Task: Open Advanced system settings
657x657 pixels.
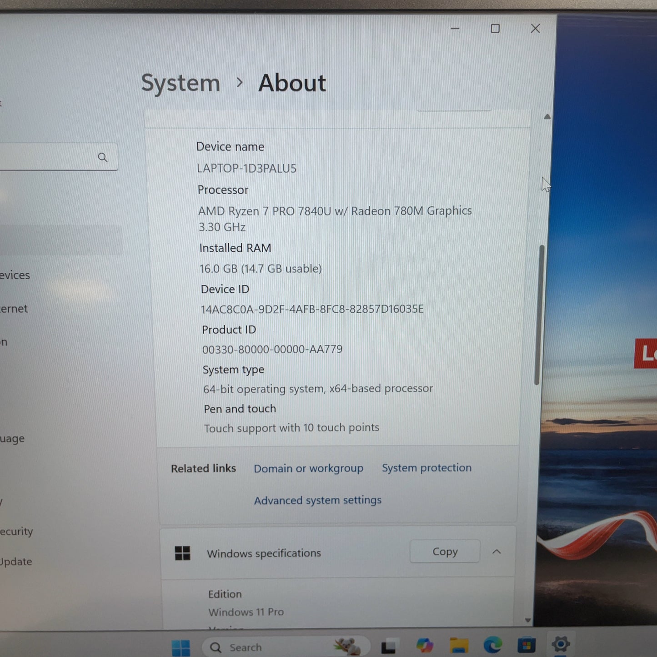Action: click(318, 500)
